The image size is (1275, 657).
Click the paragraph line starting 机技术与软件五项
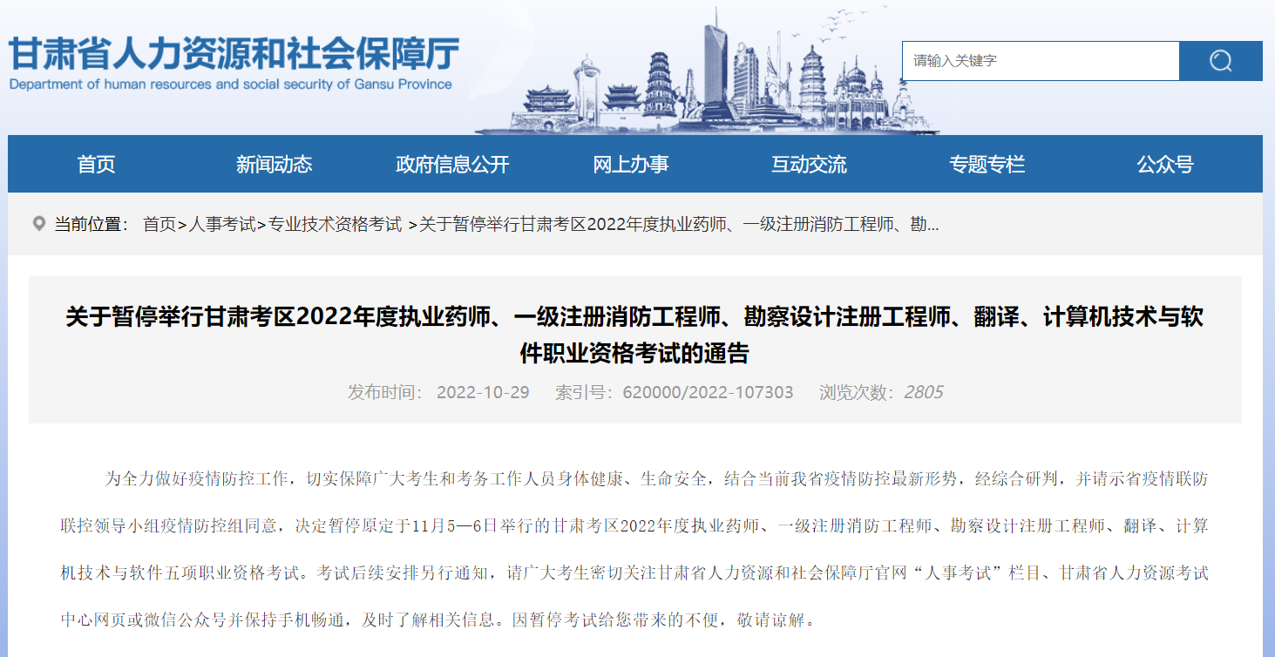coord(634,573)
